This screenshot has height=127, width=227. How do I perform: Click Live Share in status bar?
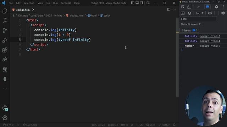(30, 125)
